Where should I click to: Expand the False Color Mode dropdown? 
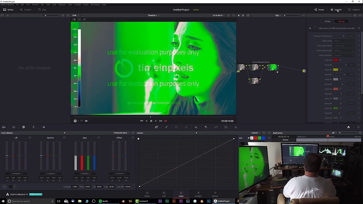tap(344, 46)
